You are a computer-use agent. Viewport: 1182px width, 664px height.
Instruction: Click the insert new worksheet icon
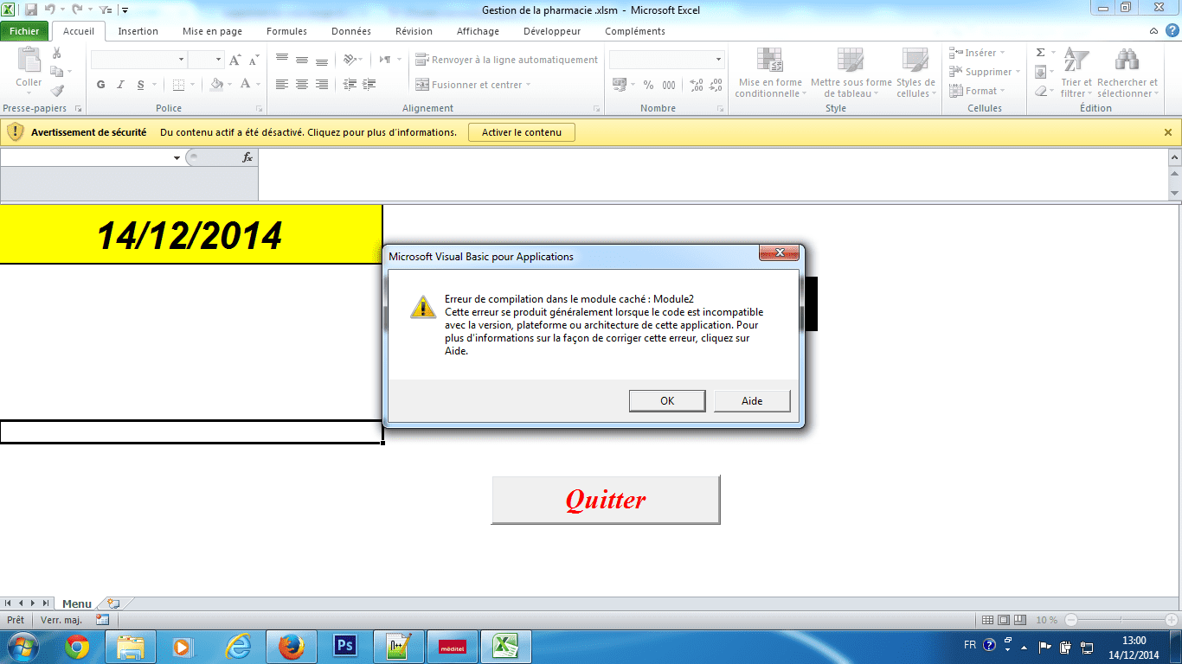tap(113, 603)
